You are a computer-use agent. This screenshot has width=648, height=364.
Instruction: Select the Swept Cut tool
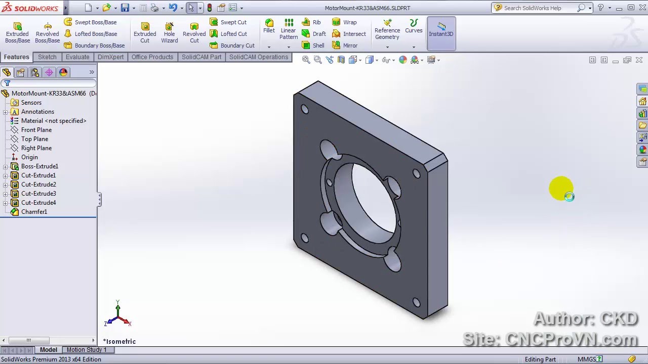coord(228,22)
